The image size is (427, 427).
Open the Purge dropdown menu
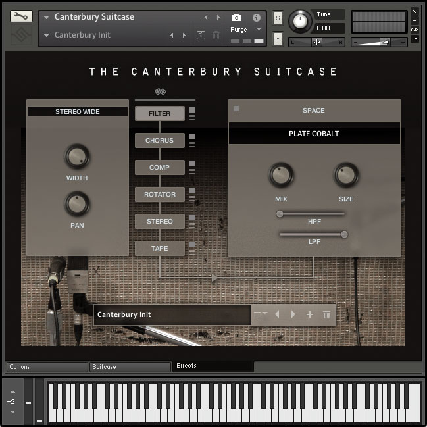[245, 30]
